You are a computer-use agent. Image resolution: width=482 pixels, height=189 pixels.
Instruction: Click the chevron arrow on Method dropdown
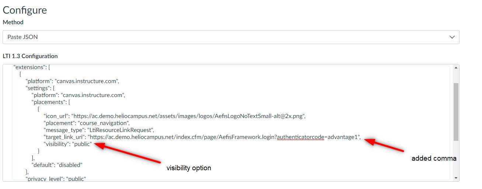tap(452, 37)
